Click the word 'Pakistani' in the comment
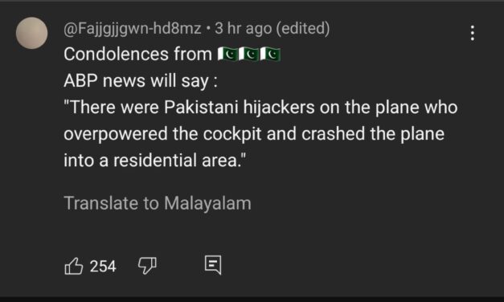Image resolution: width=504 pixels, height=302 pixels. click(201, 108)
